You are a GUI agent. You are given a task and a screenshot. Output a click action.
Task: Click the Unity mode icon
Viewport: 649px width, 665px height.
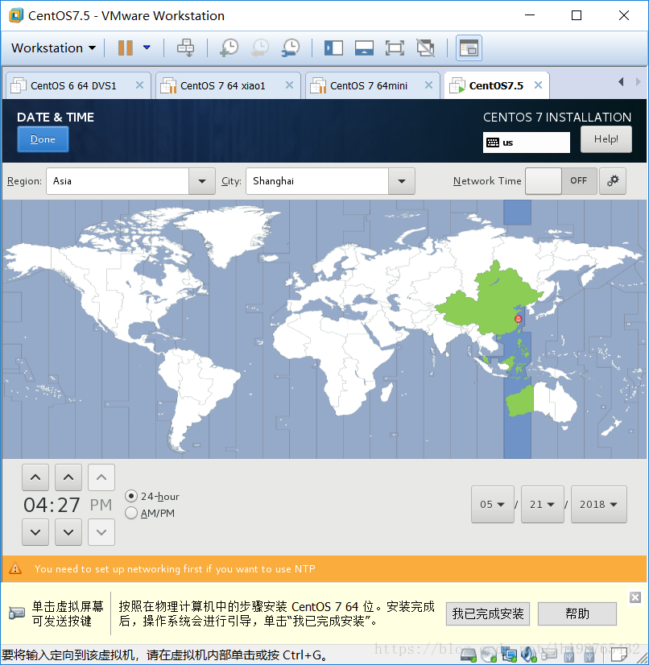coord(425,48)
